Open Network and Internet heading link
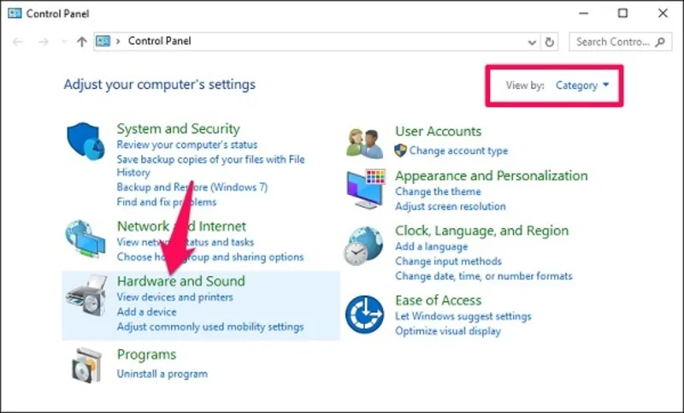 pos(181,226)
